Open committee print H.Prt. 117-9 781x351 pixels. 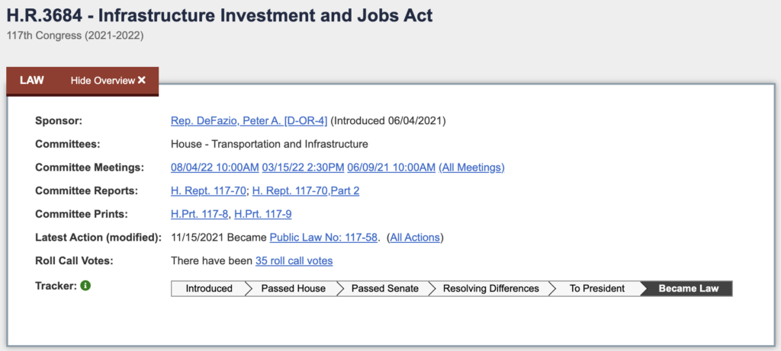(x=263, y=214)
